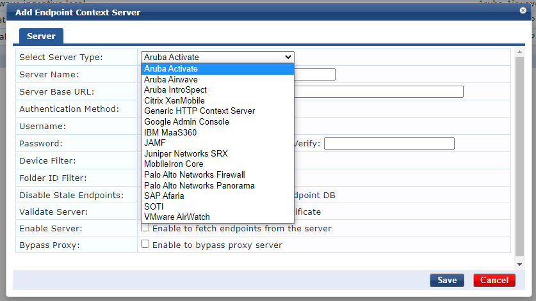Image resolution: width=536 pixels, height=301 pixels.
Task: Pick SAP Afaria from the list
Action: [217, 196]
